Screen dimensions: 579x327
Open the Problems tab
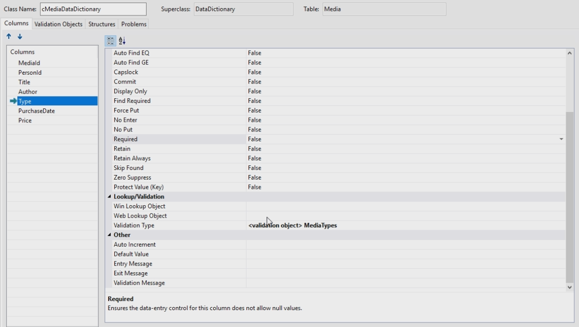coord(134,24)
